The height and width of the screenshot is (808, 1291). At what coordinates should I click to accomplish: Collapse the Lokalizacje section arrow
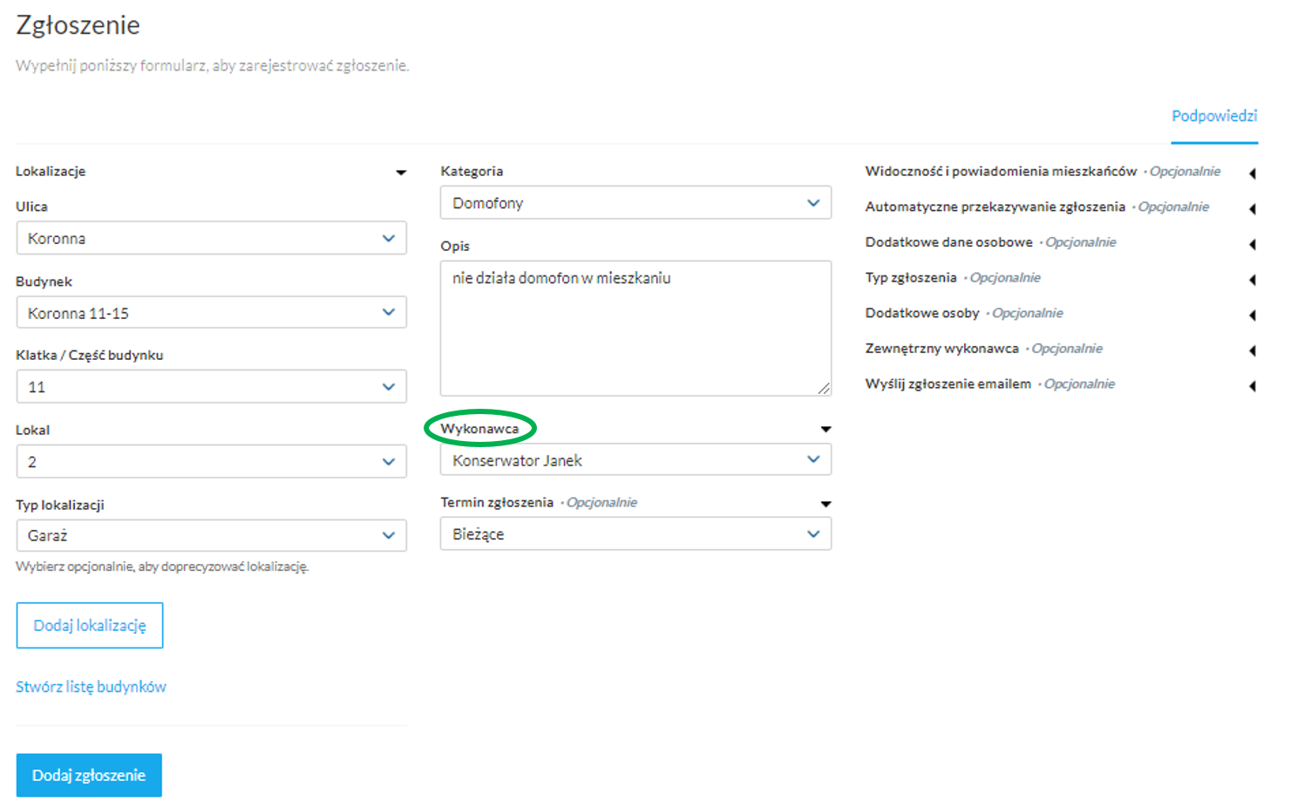[401, 173]
